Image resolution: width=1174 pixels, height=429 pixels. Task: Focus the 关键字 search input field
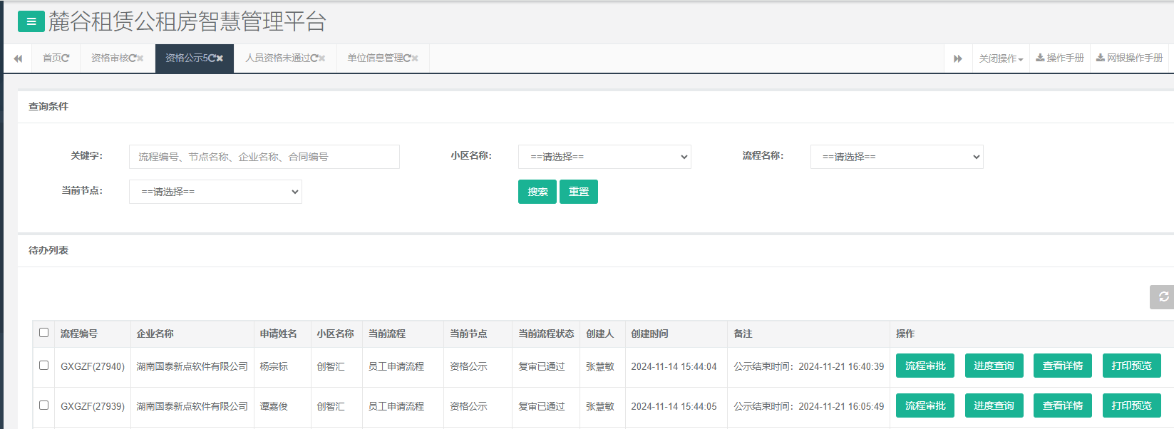[264, 157]
